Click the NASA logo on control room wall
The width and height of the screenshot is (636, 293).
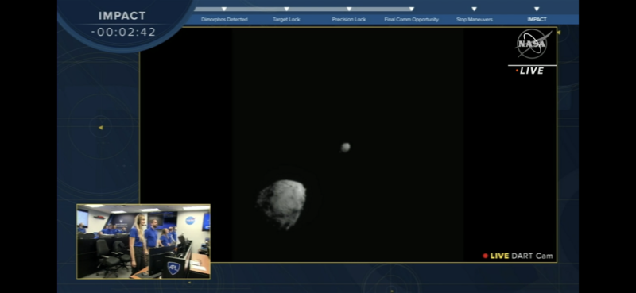pos(190,221)
